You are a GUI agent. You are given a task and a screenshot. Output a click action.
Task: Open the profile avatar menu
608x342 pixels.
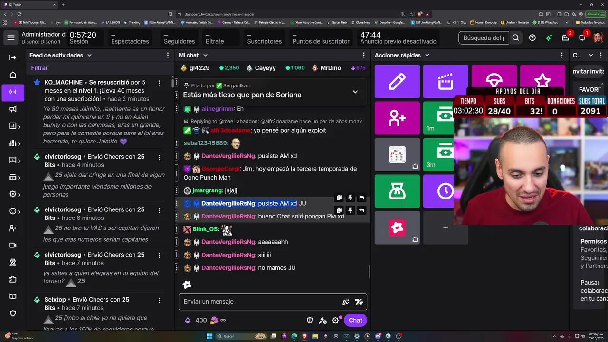point(598,38)
